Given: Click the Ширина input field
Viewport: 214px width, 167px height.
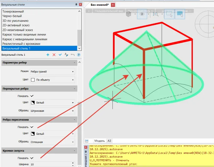Looking at the screenshot, I should (52, 164).
